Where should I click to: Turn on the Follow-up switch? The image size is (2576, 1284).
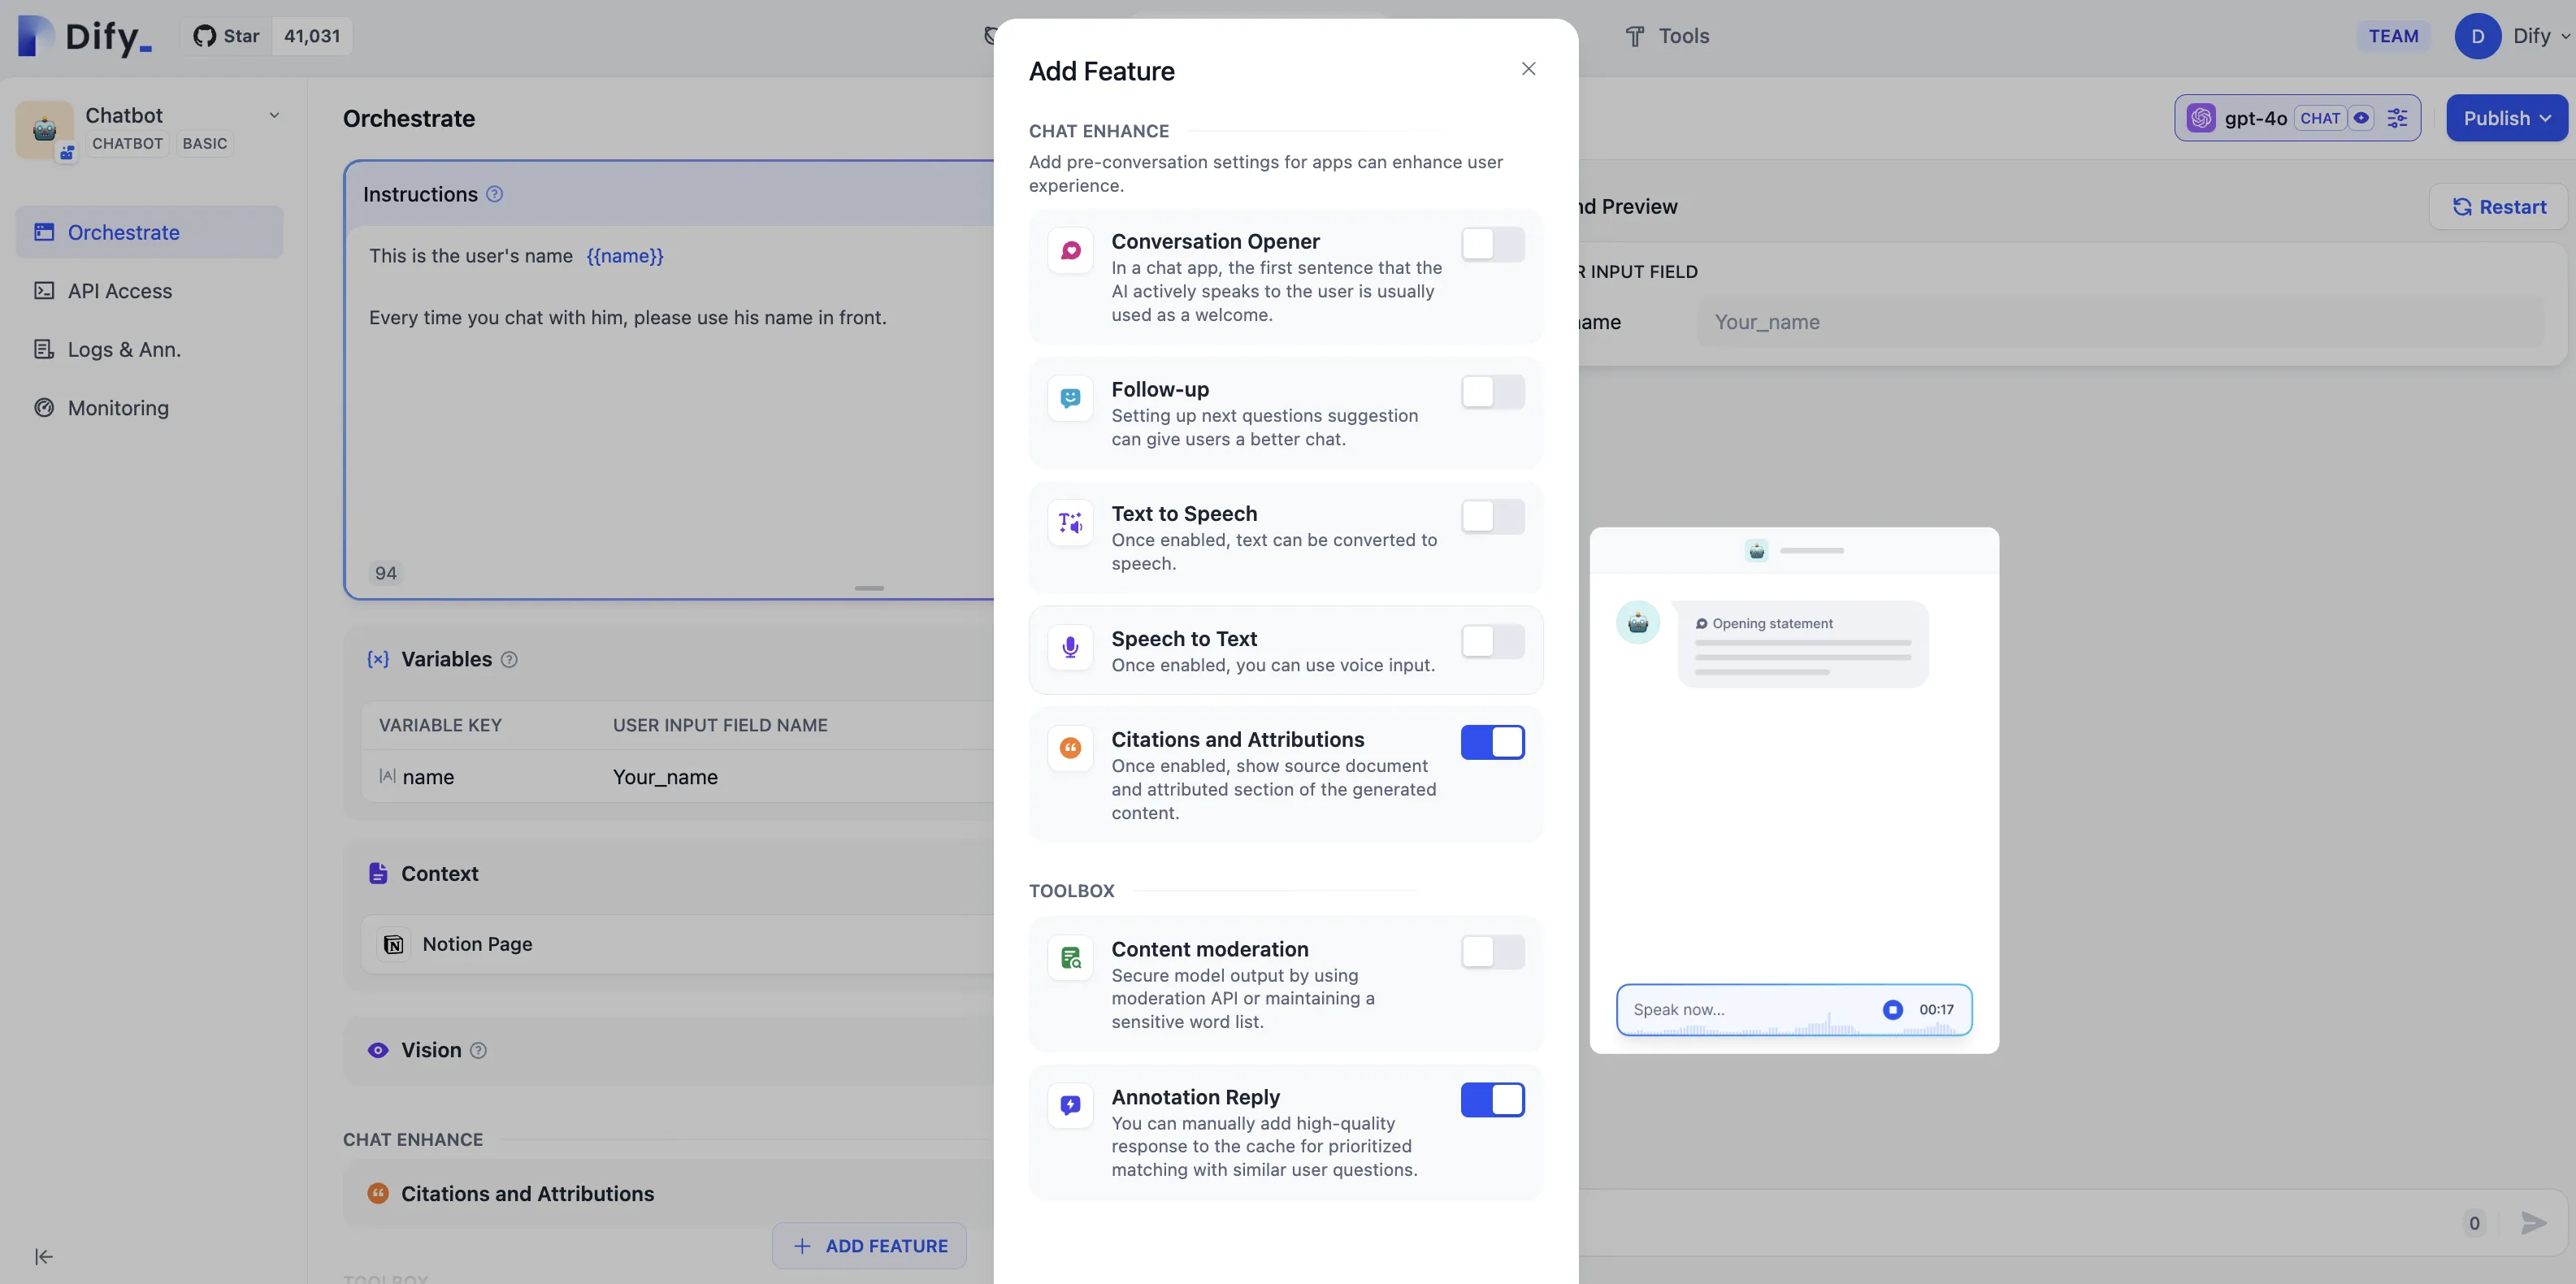point(1492,392)
